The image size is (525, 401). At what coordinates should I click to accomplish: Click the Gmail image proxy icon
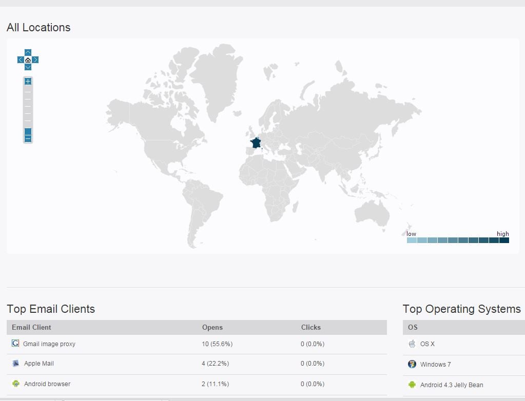(x=15, y=344)
